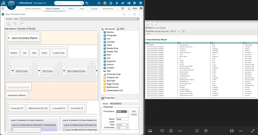Click the chat bubble icon on tab bar
258x135 pixels.
[x=141, y=9]
